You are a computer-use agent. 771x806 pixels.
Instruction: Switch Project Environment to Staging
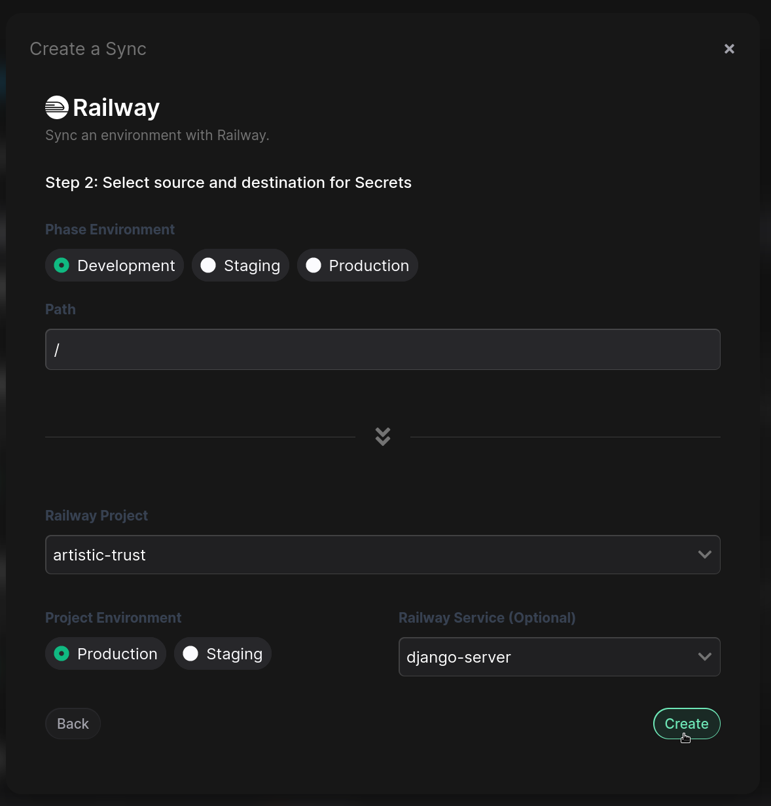point(223,653)
